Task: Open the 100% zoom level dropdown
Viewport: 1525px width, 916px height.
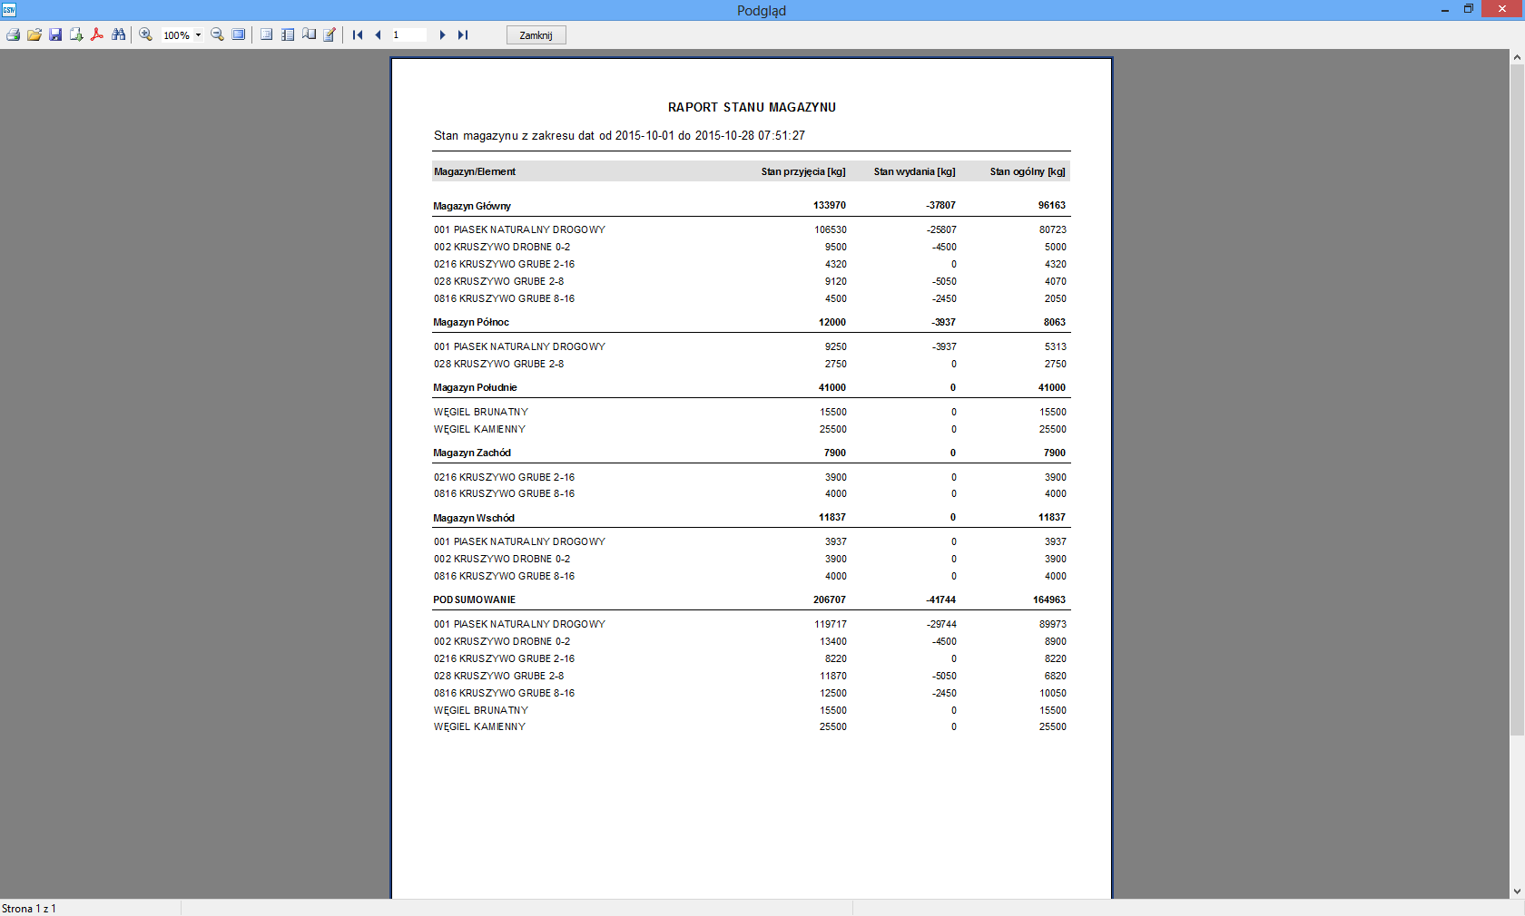Action: (x=198, y=35)
